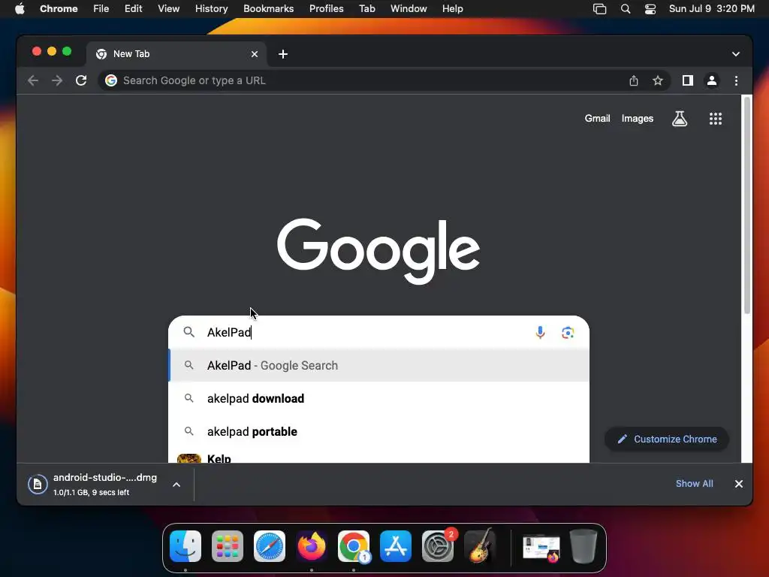Click the android-studio dmg file icon
This screenshot has width=769, height=577.
click(38, 485)
